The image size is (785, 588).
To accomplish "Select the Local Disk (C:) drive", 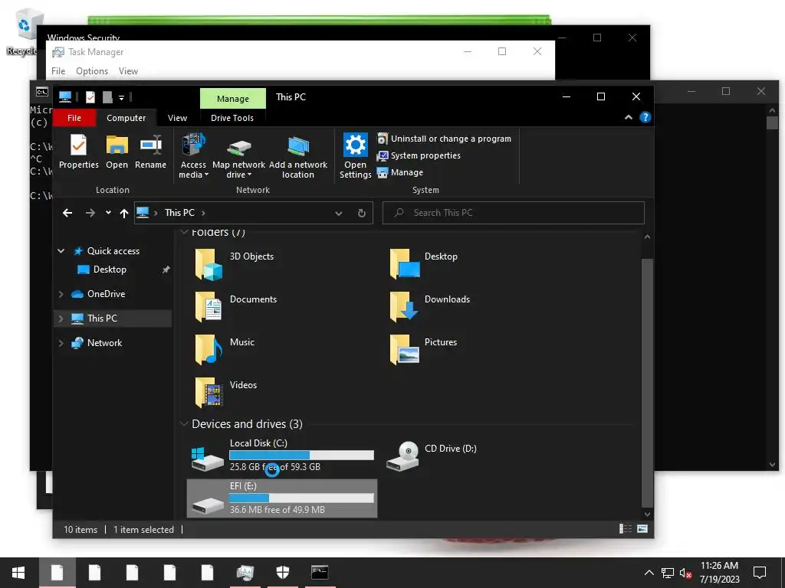I will click(282, 455).
